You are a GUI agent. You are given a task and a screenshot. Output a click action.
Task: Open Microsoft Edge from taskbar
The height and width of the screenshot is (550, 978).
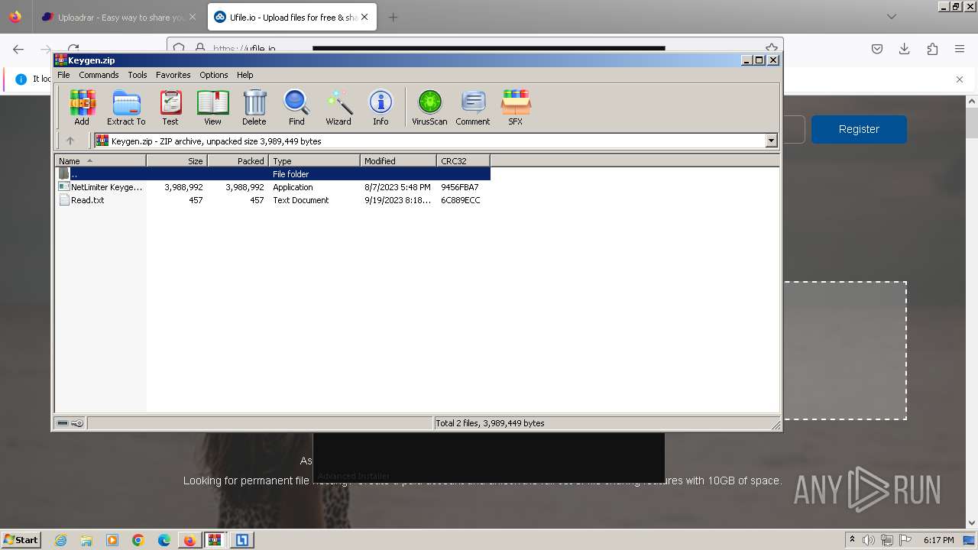[164, 540]
